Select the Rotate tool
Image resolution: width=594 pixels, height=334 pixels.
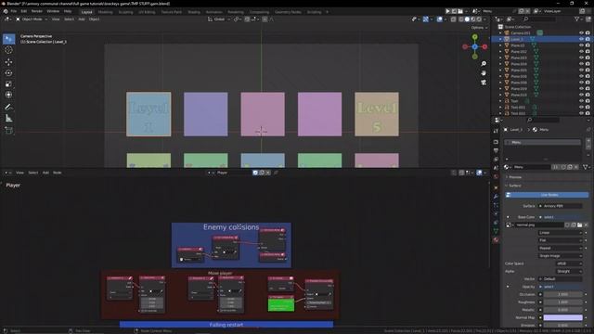(8, 72)
